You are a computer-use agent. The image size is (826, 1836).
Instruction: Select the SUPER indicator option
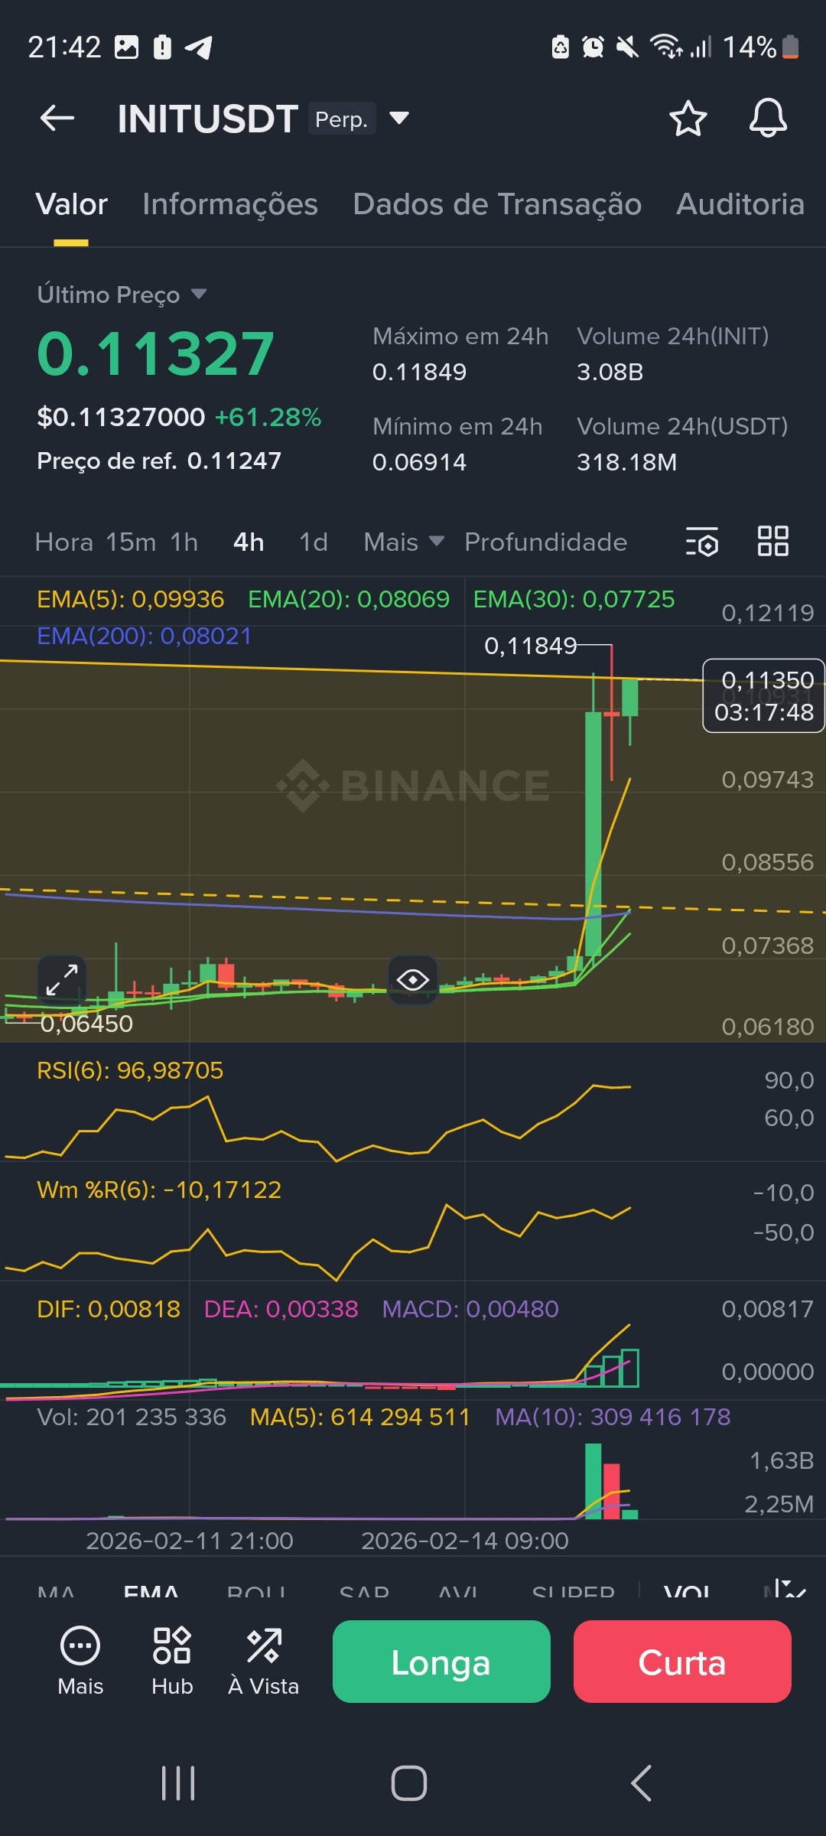click(x=574, y=1593)
